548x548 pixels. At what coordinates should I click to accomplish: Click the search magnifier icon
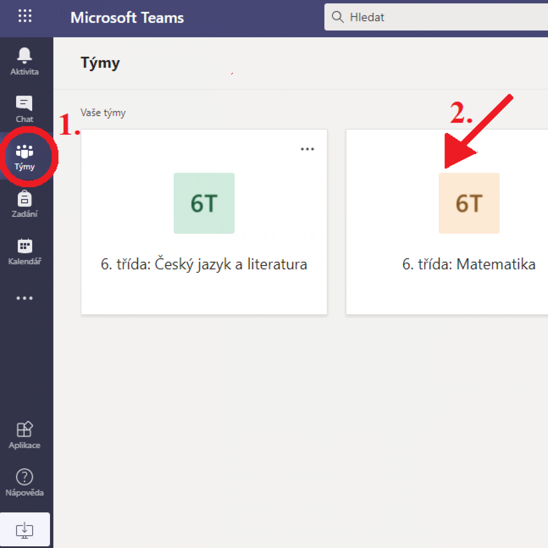click(x=337, y=17)
